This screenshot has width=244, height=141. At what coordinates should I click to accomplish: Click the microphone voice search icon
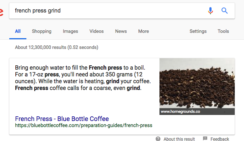coord(210,11)
